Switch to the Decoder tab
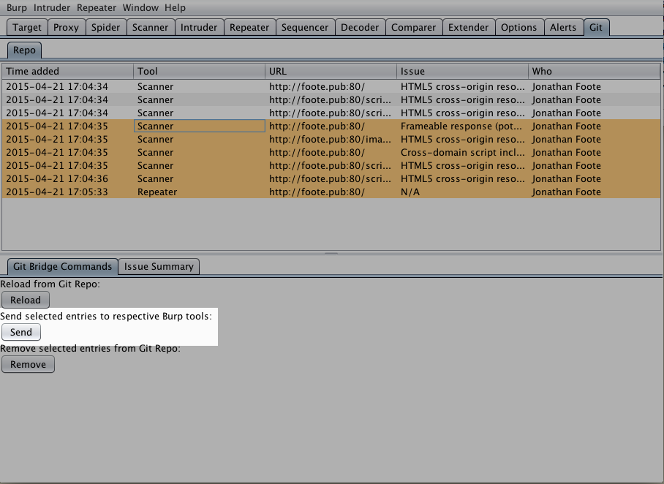664x484 pixels. tap(360, 27)
